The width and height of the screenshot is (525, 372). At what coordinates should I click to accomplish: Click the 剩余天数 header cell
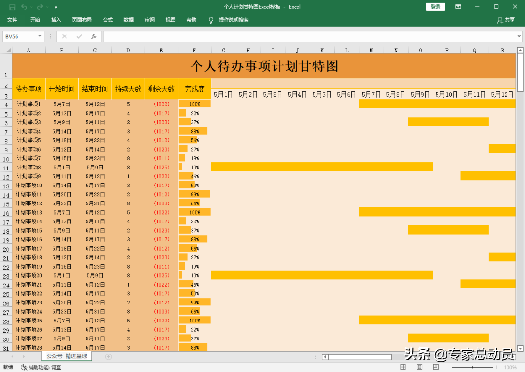(161, 89)
